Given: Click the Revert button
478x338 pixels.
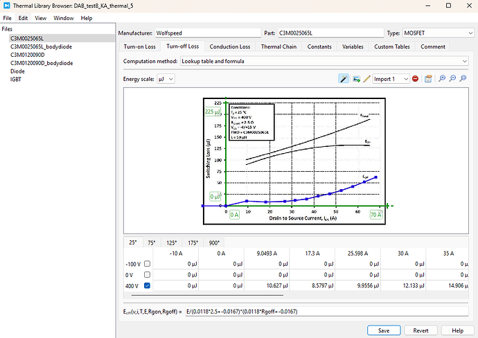Looking at the screenshot, I should (421, 330).
